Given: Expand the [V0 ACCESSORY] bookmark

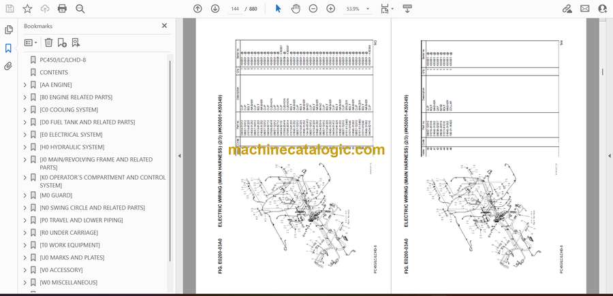Looking at the screenshot, I should coord(25,270).
